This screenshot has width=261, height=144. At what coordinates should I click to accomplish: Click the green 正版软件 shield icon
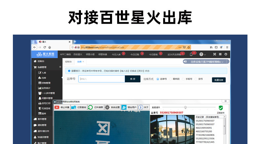click(221, 108)
